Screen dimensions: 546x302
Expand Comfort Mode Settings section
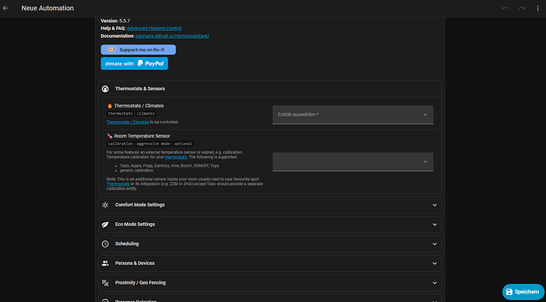click(x=270, y=205)
